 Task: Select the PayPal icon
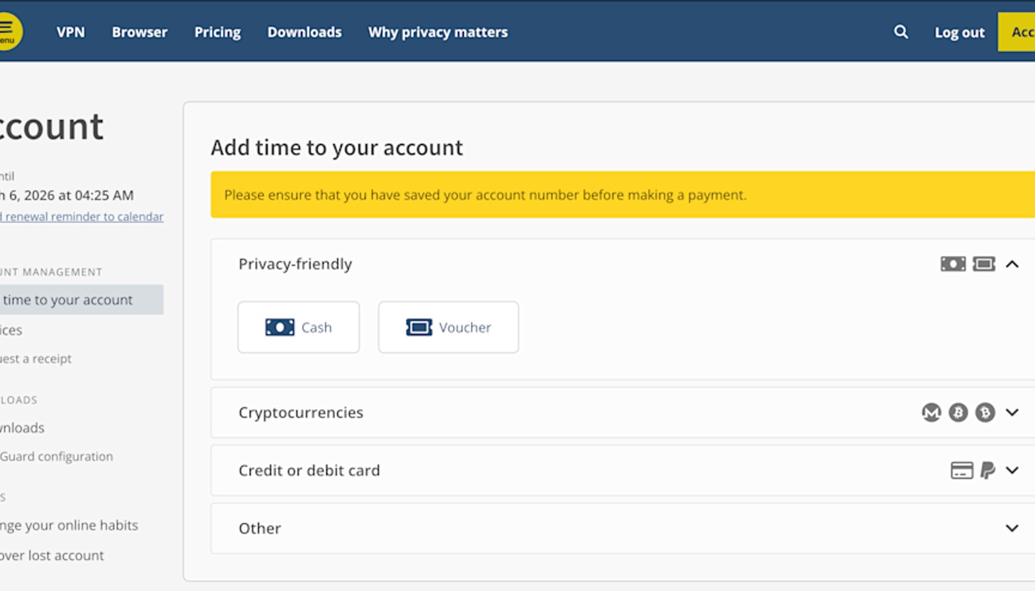pos(987,470)
